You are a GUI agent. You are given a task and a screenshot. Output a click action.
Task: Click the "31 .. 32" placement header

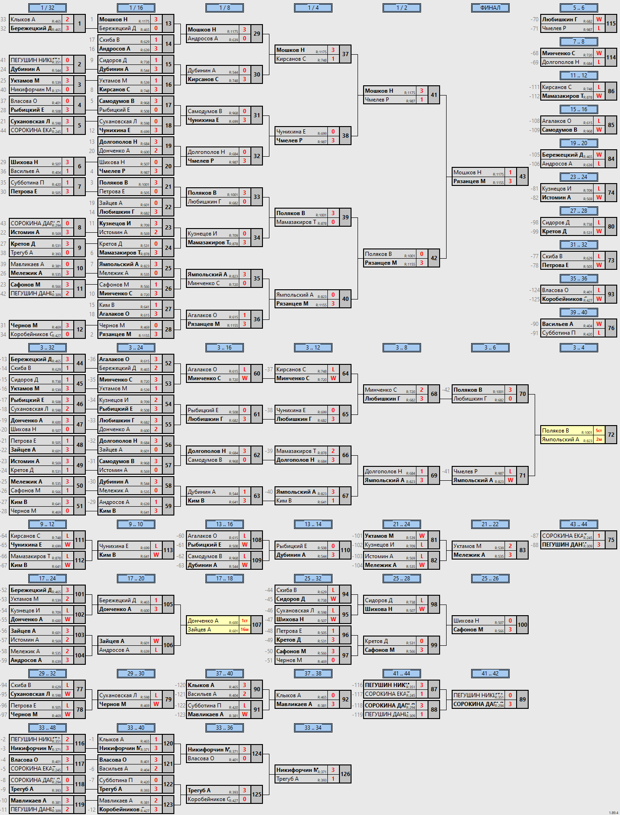coord(579,245)
